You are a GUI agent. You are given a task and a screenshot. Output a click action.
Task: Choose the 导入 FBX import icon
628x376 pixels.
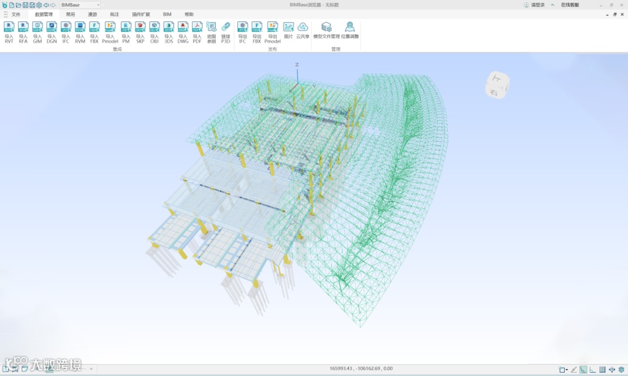tap(94, 33)
